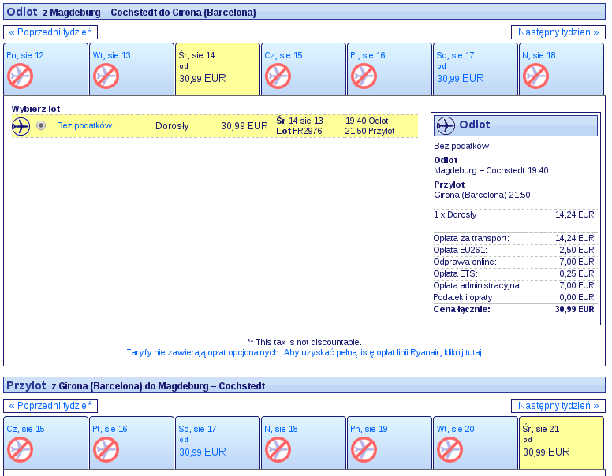Select the Bez podatków fare radio button
Image resolution: width=612 pixels, height=476 pixels.
pyautogui.click(x=41, y=125)
